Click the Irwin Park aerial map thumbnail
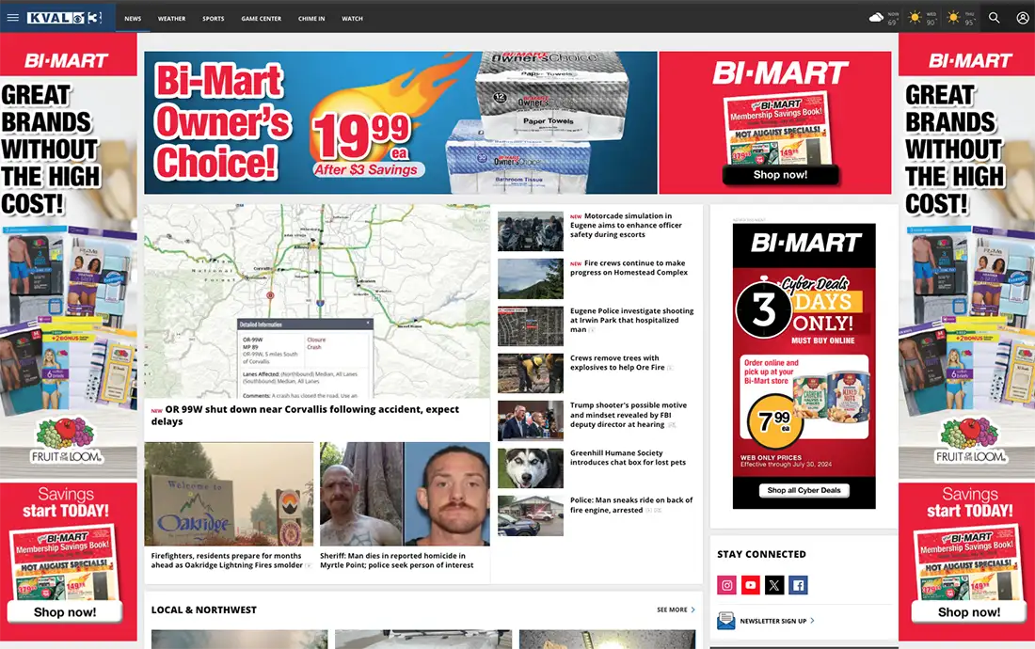The height and width of the screenshot is (649, 1035). (531, 326)
